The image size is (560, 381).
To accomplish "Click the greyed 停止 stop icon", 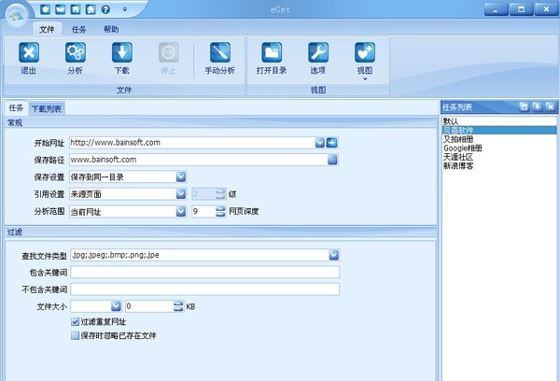I will (169, 52).
